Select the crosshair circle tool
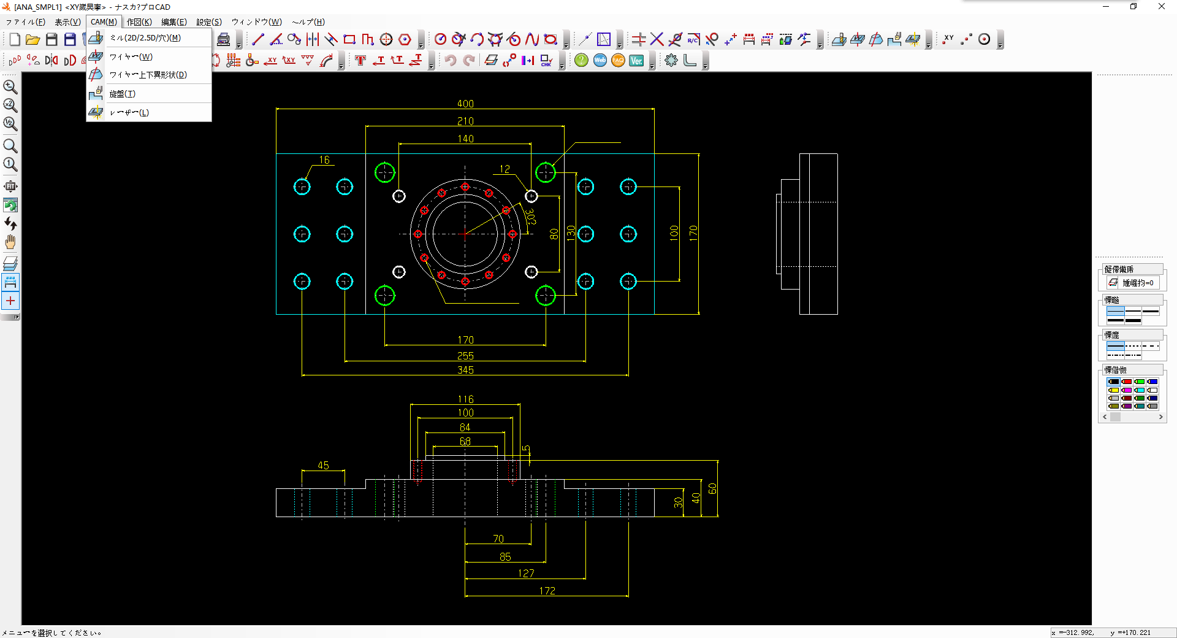The width and height of the screenshot is (1177, 638). tap(386, 40)
